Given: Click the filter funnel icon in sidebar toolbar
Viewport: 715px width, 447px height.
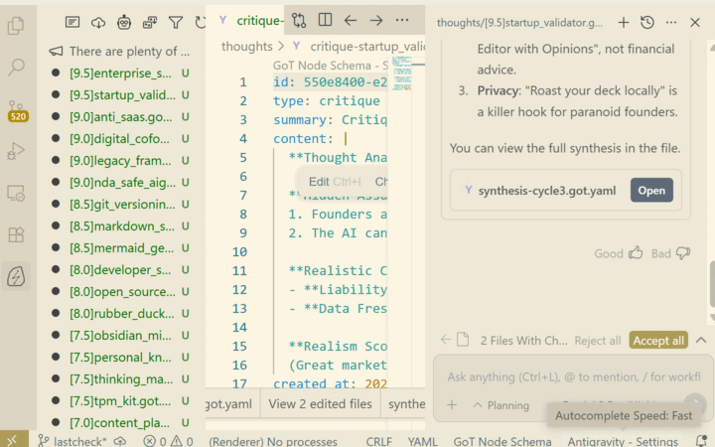Looking at the screenshot, I should coord(176,22).
